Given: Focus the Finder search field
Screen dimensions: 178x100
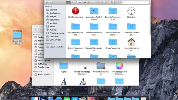Looking at the screenshot, I should point(135,2).
